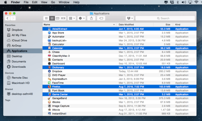Open the Action gear menu
Screen dimensions: 202x121
[82, 18]
